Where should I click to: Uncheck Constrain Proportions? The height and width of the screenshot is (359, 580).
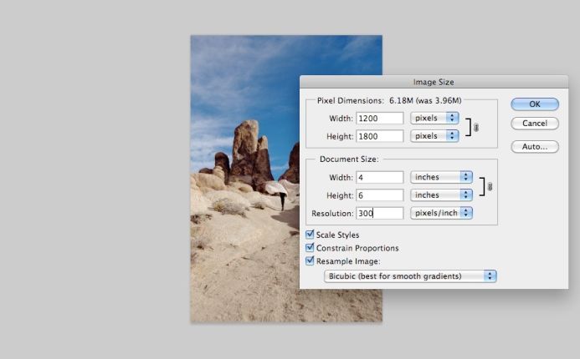[x=311, y=248]
